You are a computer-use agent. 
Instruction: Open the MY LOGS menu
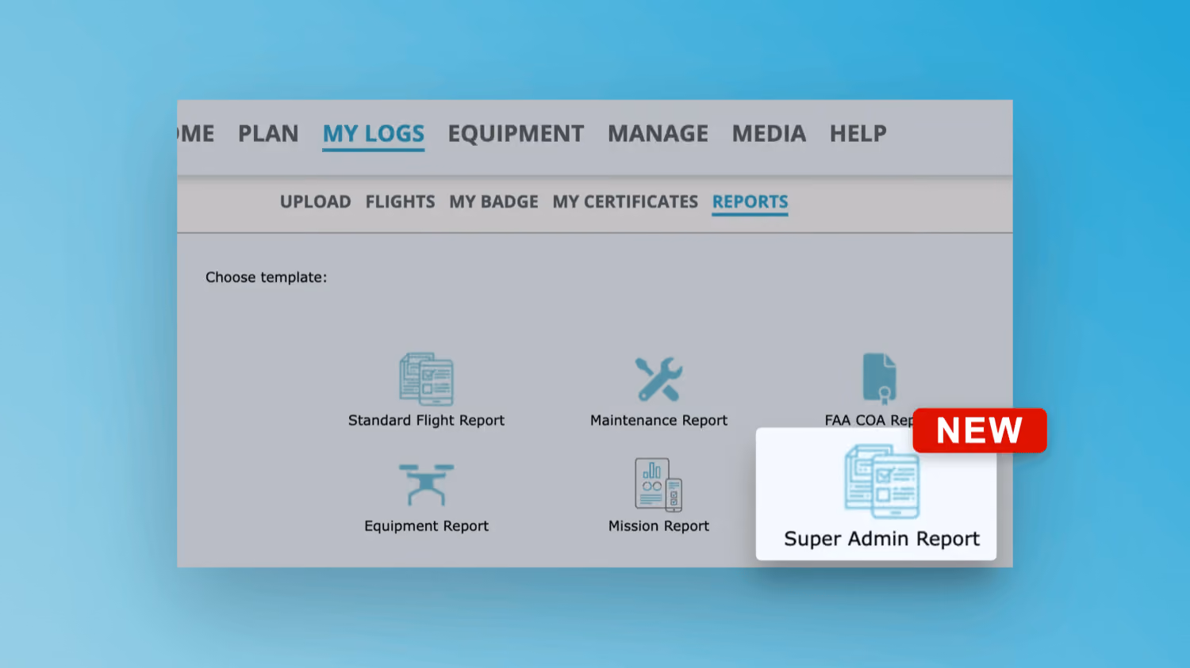(x=374, y=133)
